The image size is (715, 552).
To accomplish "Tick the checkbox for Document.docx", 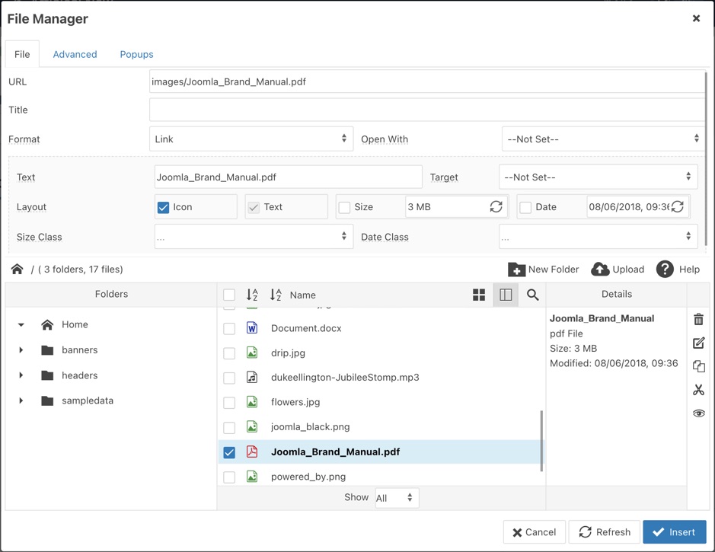I will pos(229,329).
